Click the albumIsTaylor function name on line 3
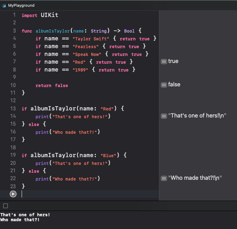This screenshot has height=229, width=237. (53, 31)
